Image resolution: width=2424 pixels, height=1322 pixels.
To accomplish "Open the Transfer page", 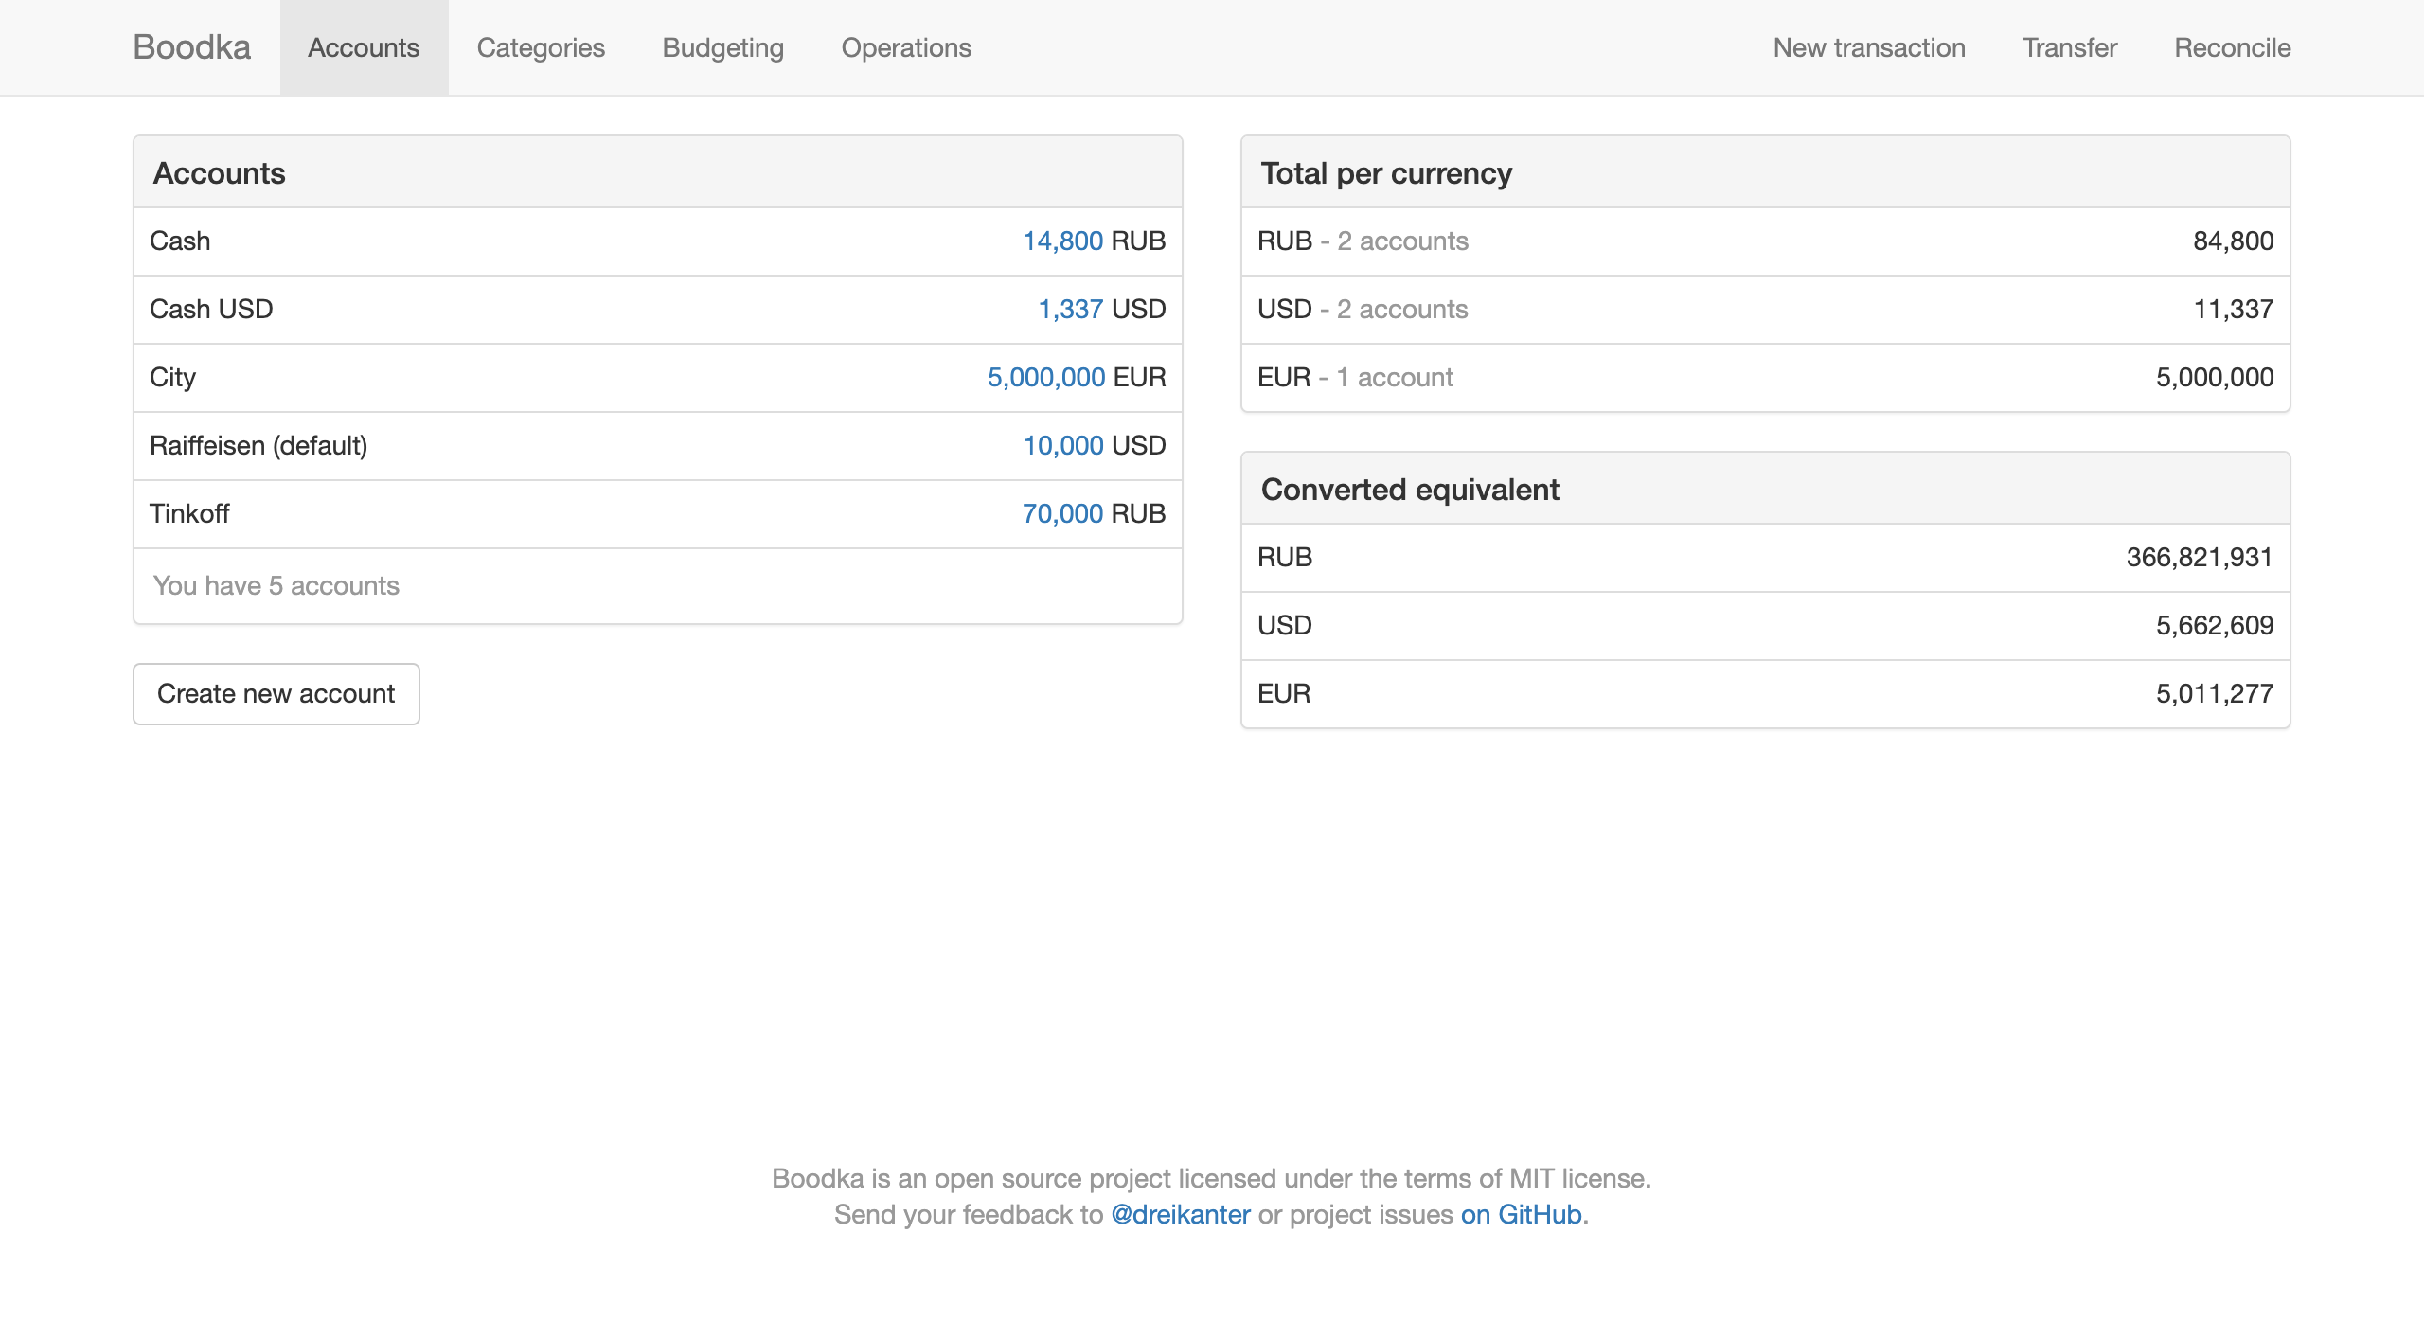I will (2070, 47).
